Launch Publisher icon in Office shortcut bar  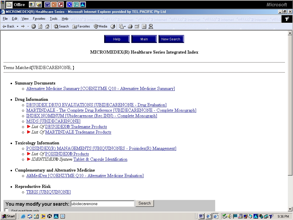[x=76, y=5]
